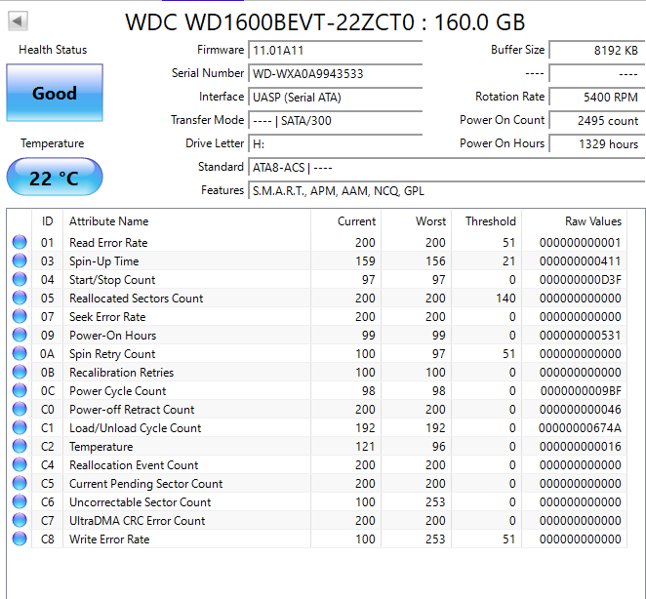Click status orb for Temperature attribute row
Viewport: 646px width, 599px height.
tap(20, 446)
